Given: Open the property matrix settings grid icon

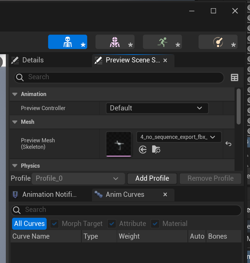Looking at the screenshot, I should tap(235, 77).
